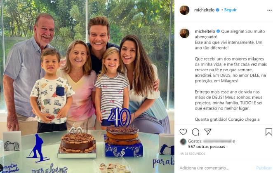
Task: Open micheltelo username in post header
Action: click(x=204, y=10)
